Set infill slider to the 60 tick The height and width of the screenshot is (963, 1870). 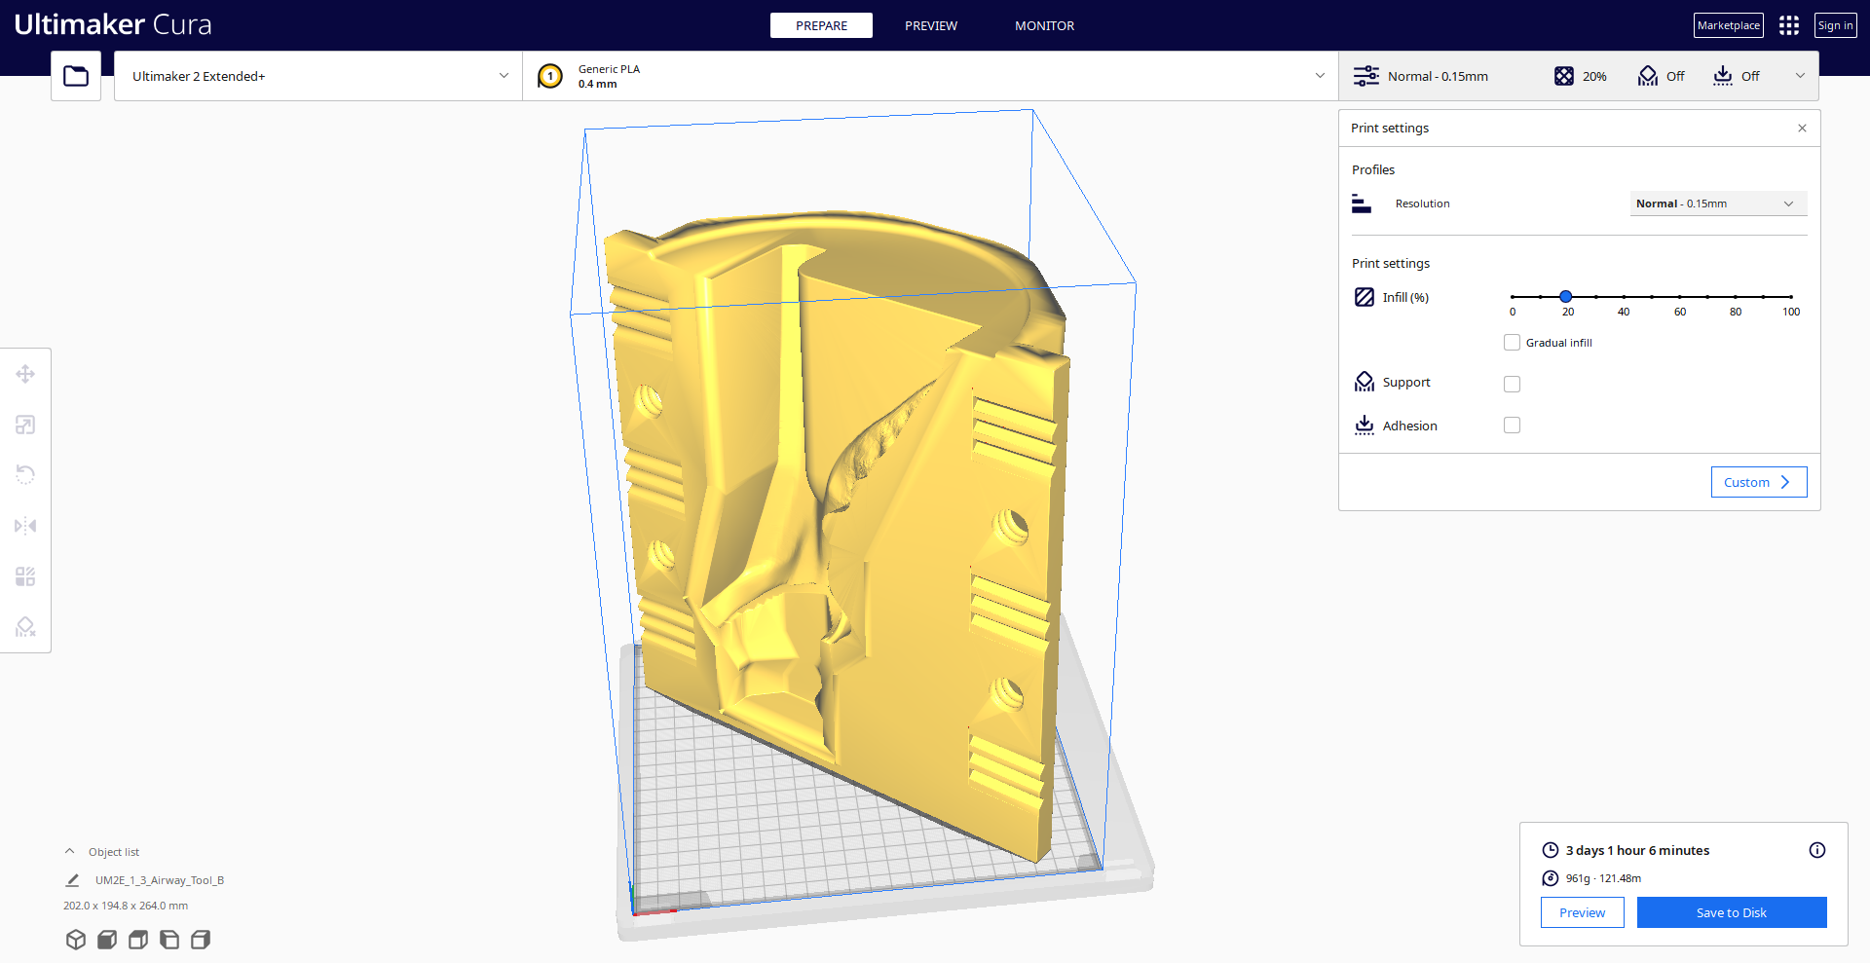coord(1680,296)
